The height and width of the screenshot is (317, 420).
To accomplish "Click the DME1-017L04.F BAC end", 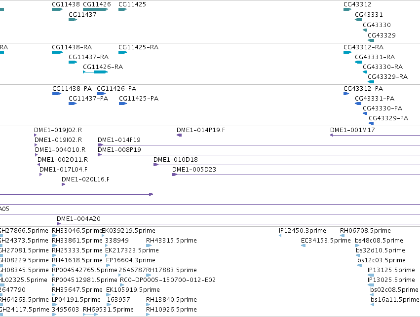I will click(40, 175).
